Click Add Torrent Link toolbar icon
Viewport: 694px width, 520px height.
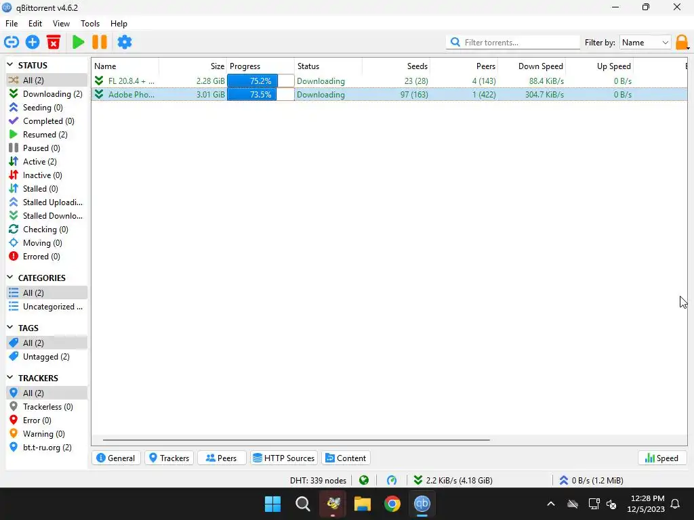point(12,43)
